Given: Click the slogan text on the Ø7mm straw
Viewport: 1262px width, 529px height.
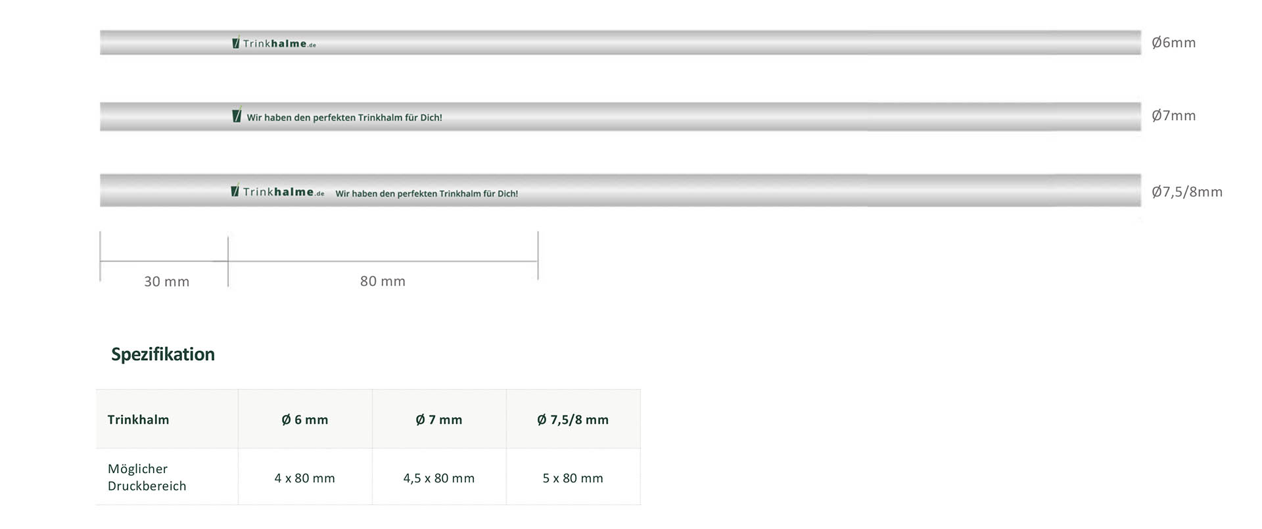Looking at the screenshot, I should click(344, 118).
